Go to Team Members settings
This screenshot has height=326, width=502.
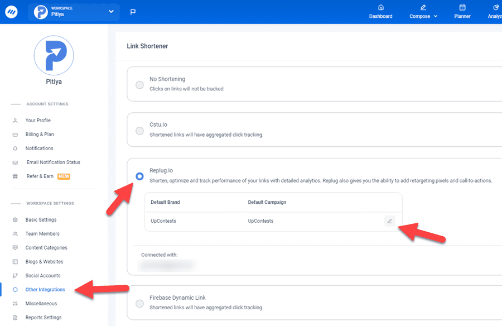click(42, 234)
